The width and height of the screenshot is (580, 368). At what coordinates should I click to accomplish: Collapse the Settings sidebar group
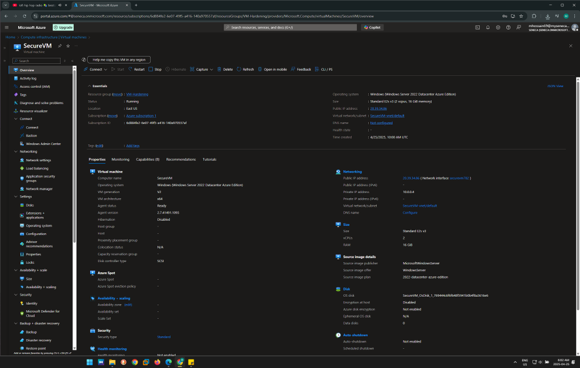(15, 197)
